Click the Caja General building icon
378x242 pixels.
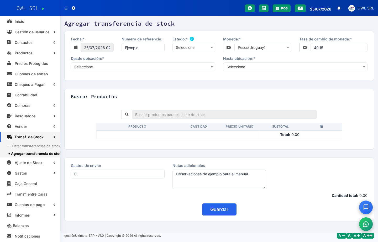tap(9, 183)
